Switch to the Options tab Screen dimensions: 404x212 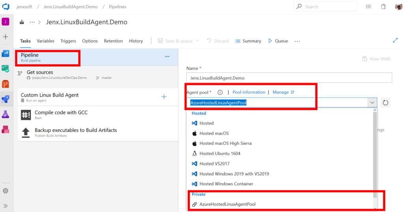[90, 41]
